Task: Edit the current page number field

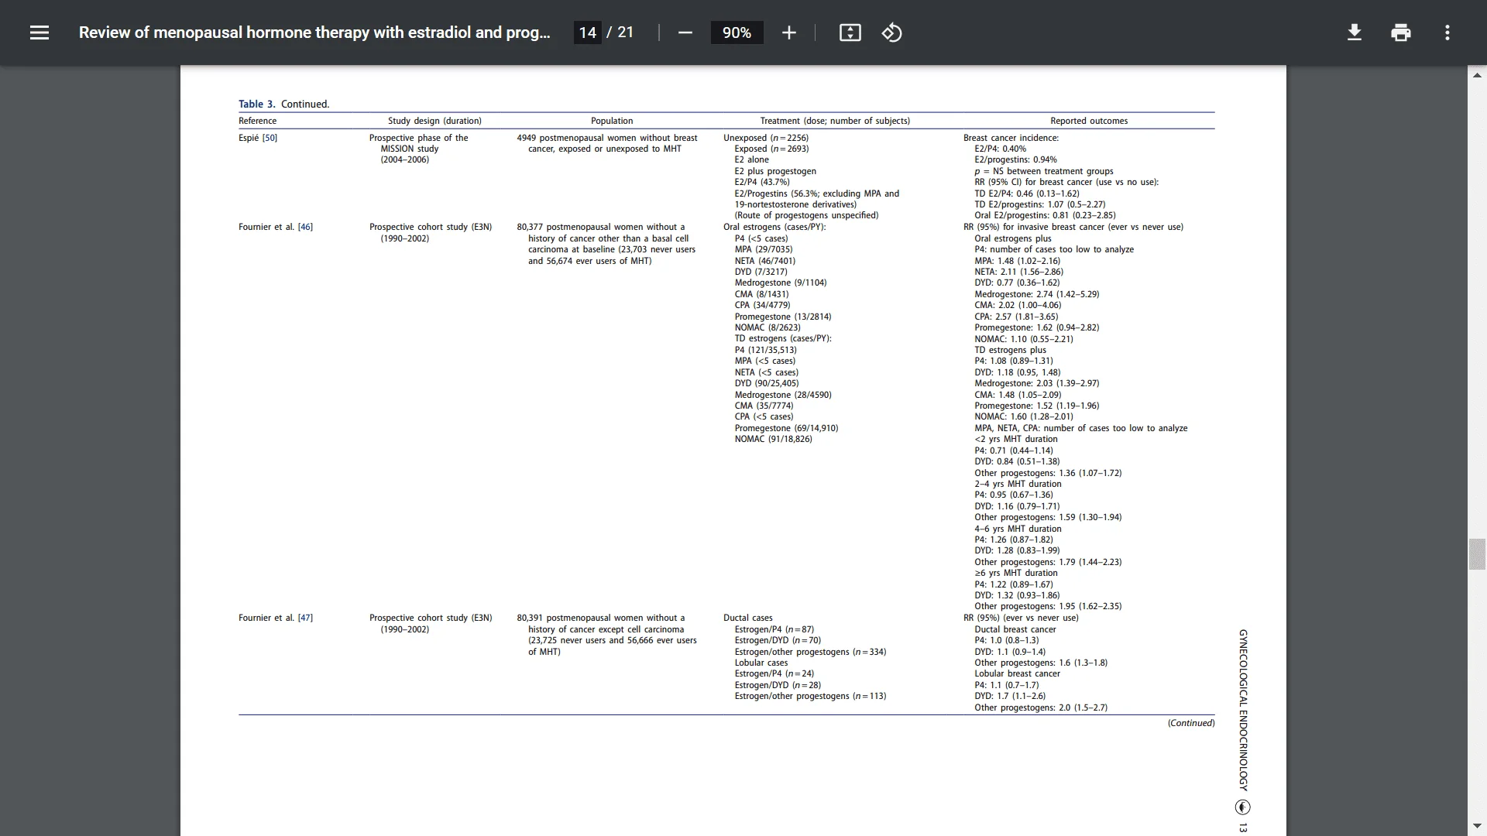Action: 587,33
